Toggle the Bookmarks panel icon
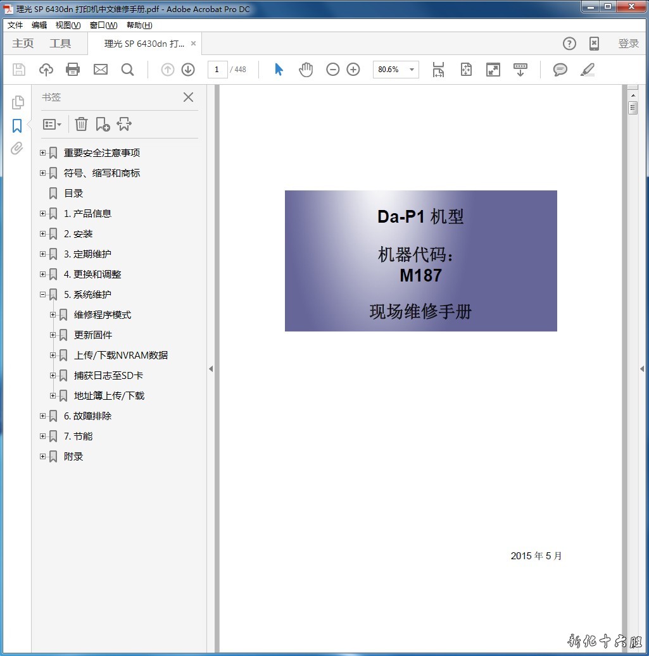This screenshot has width=649, height=656. (x=17, y=126)
